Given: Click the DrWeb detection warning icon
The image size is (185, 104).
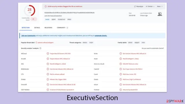Looking at the screenshot, I should tap(48, 79).
